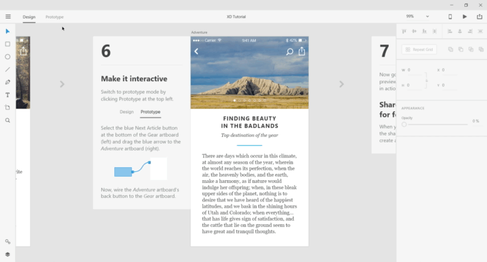
Task: Click the back arrow in Adventure artboard
Action: point(196,51)
